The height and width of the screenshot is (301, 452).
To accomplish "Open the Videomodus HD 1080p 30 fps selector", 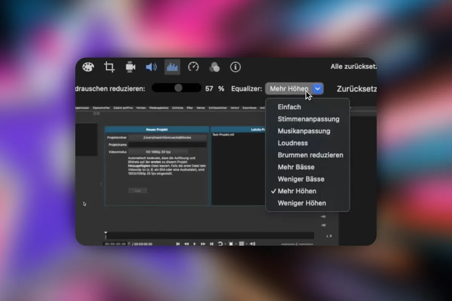I will tap(158, 152).
